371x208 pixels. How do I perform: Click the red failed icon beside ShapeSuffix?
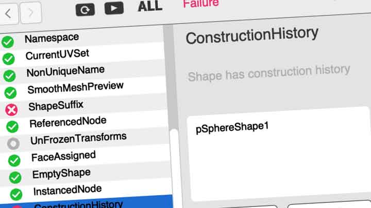tap(11, 109)
